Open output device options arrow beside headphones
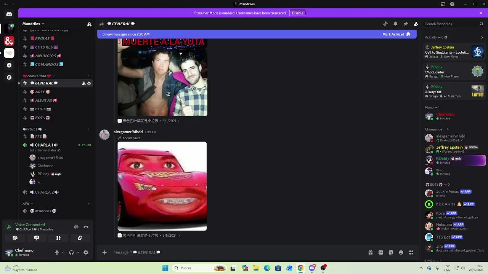488x274 pixels. tap(78, 252)
